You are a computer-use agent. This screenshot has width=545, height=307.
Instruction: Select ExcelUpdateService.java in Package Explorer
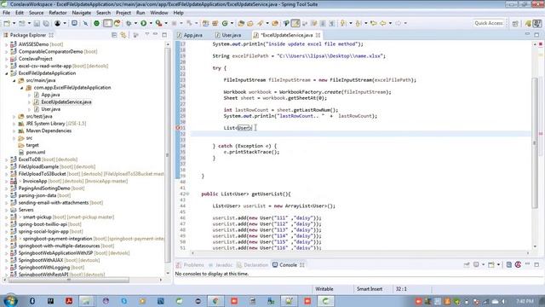[66, 102]
